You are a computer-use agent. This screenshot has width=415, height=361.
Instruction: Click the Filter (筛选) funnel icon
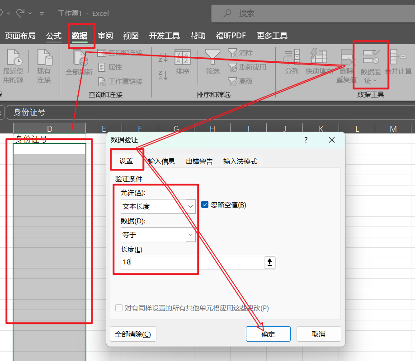click(x=212, y=57)
